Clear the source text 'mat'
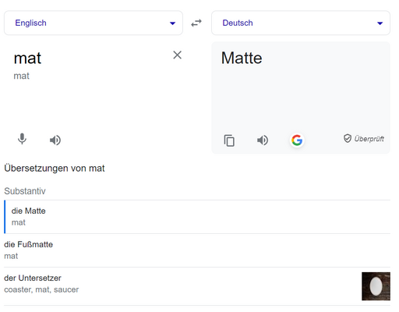This screenshot has height=312, width=399. point(177,55)
